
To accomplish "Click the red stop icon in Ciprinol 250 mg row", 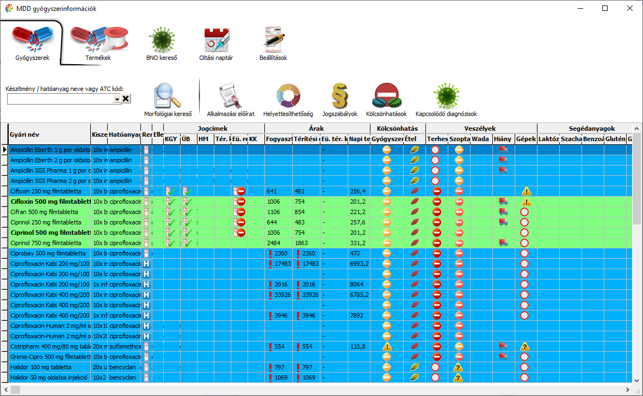I will [x=240, y=222].
